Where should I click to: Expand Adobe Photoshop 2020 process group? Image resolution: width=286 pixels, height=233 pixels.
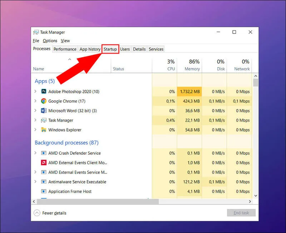point(35,91)
